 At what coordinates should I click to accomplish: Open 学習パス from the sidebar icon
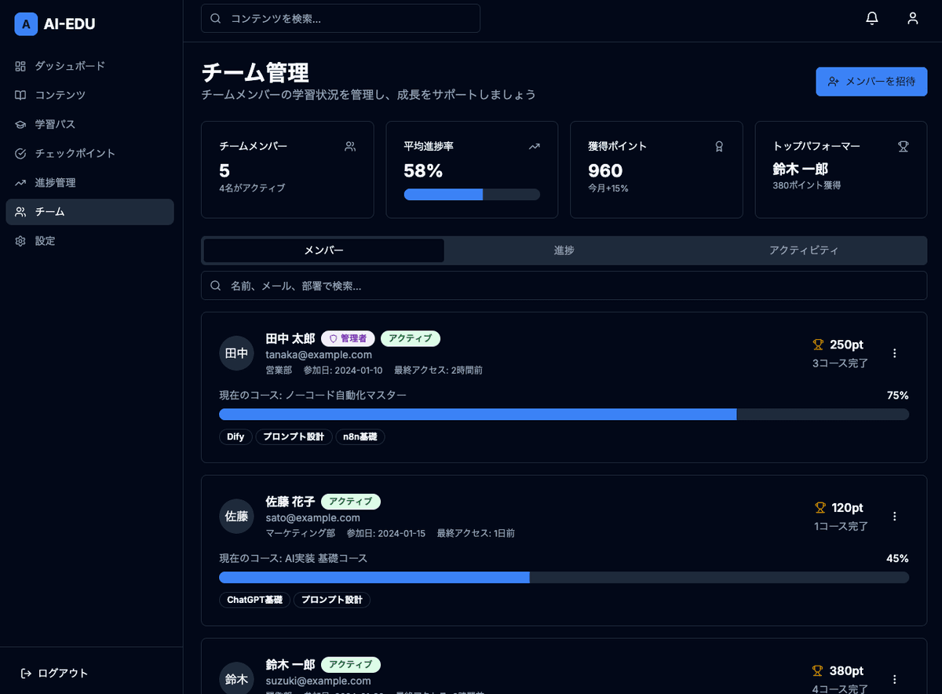pyautogui.click(x=20, y=124)
